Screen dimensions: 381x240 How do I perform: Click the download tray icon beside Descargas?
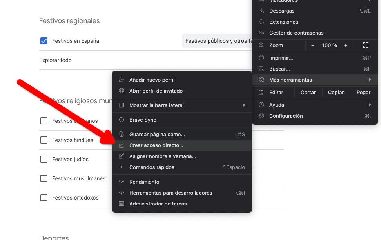[x=261, y=11]
